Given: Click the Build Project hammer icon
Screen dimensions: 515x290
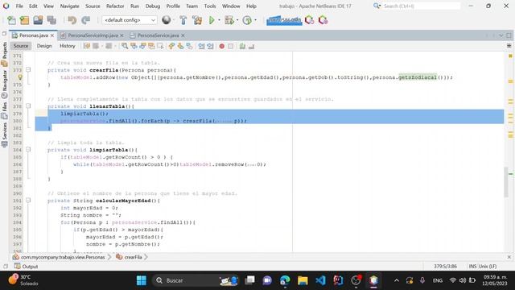Looking at the screenshot, I should 183,20.
